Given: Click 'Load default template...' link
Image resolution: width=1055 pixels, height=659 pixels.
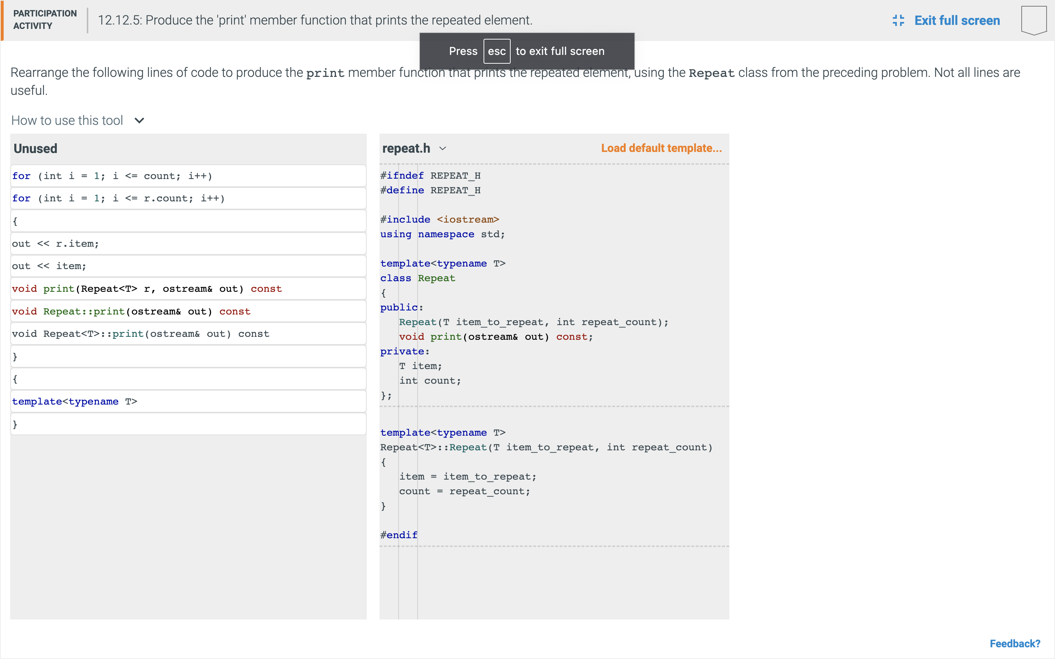Looking at the screenshot, I should click(x=661, y=148).
